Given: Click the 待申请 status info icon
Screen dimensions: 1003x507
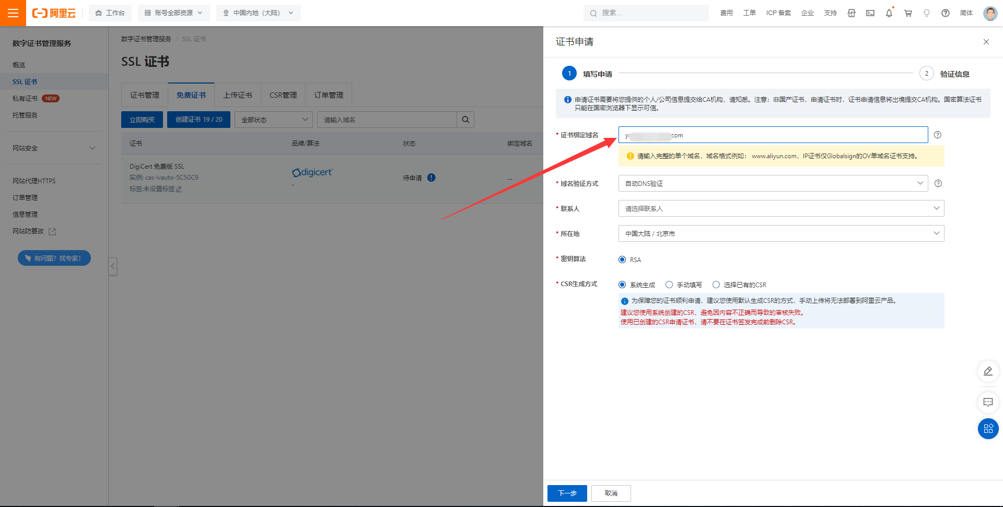Looking at the screenshot, I should (431, 178).
